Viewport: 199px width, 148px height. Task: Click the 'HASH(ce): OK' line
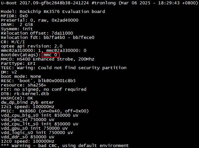point(17,98)
